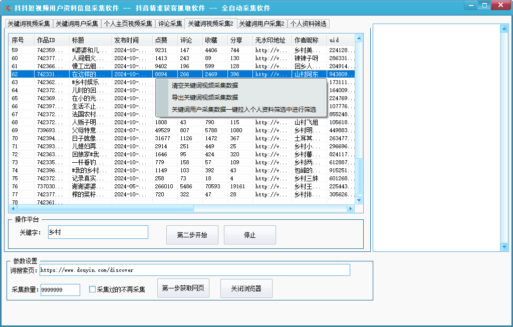513x327 pixels.
Task: Click 点赞 value 266010 in row 76
Action: point(164,186)
